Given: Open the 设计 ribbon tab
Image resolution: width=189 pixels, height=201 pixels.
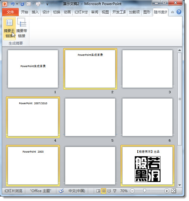Looking at the screenshot, I should [46, 12].
